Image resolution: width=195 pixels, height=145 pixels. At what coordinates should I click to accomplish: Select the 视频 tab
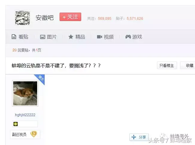(105, 37)
